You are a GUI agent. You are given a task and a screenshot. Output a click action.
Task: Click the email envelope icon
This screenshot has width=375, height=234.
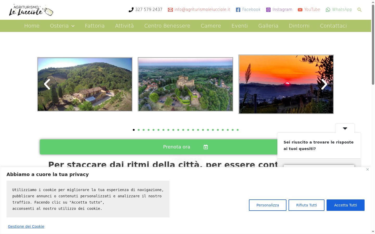170,10
